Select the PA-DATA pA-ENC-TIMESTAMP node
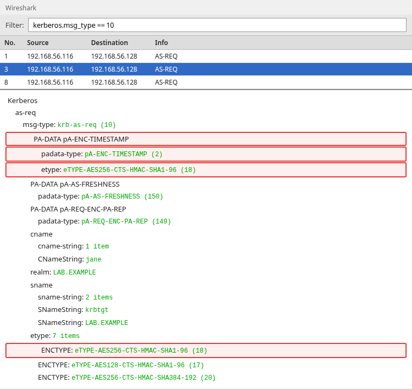The width and height of the screenshot is (412, 389). tap(206, 139)
